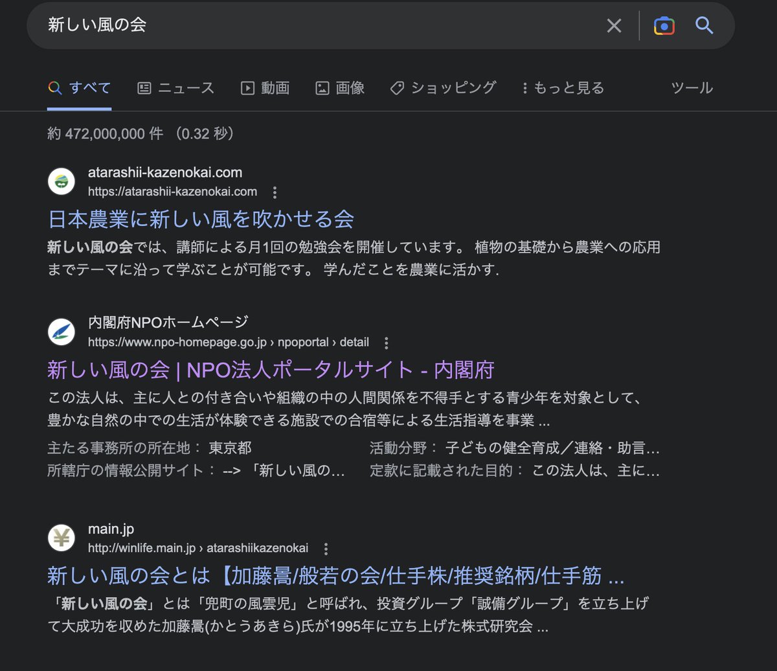Click the 内閣府NPOホームページ site name
The image size is (777, 671).
pos(168,323)
